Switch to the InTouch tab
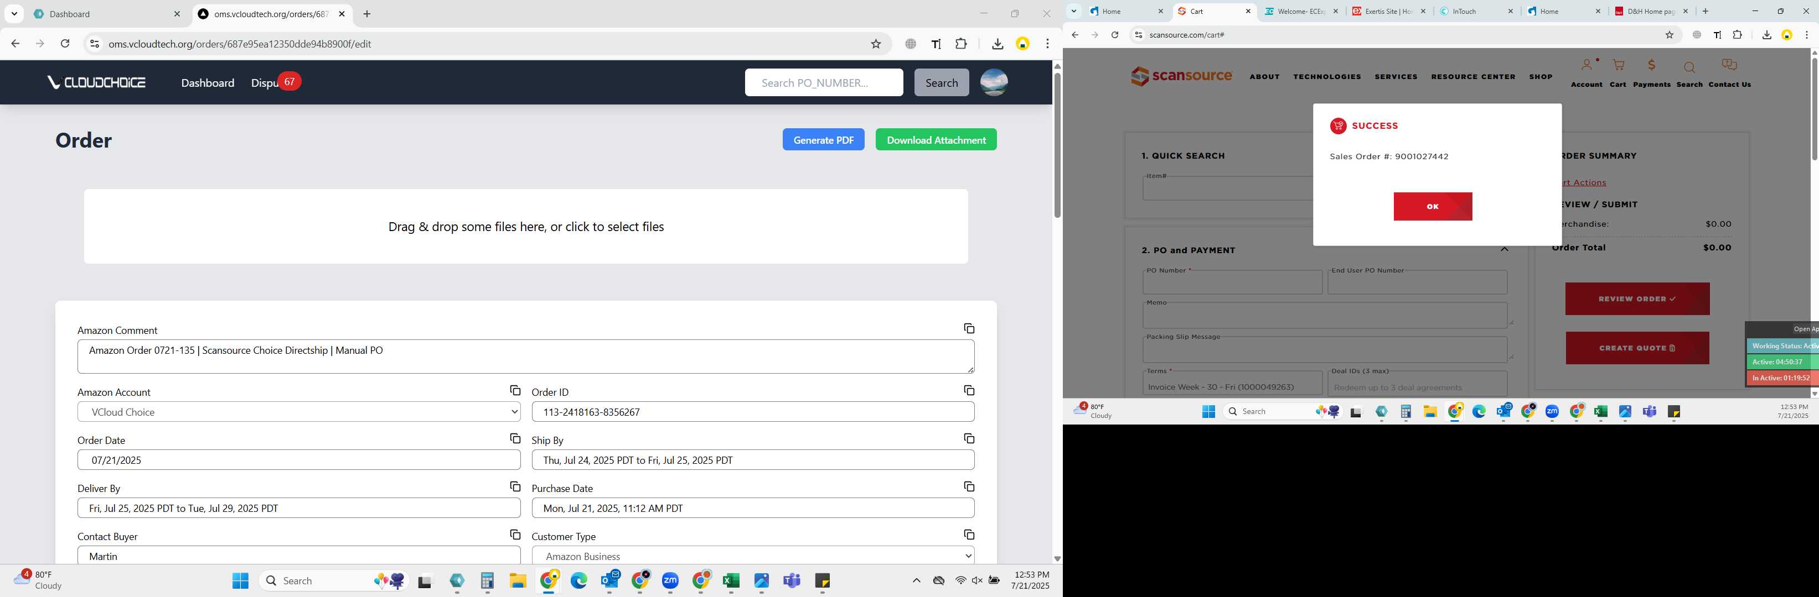 1476,11
